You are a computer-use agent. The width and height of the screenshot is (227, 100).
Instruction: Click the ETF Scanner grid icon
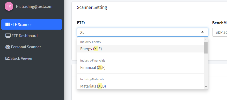pyautogui.click(x=8, y=25)
